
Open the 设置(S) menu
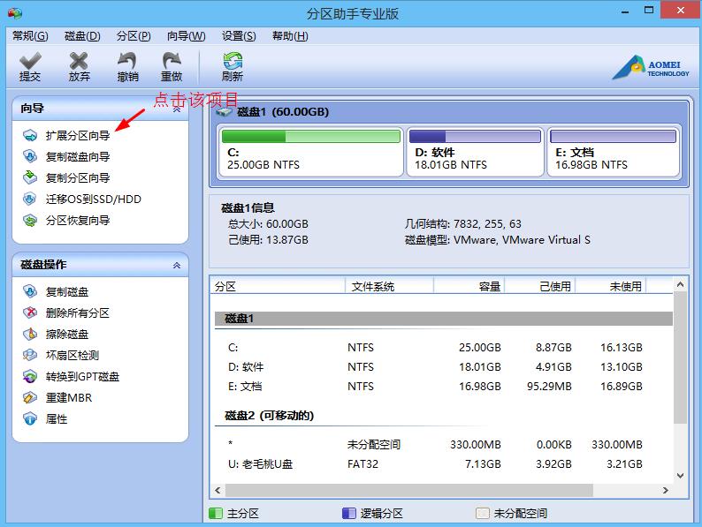[239, 36]
